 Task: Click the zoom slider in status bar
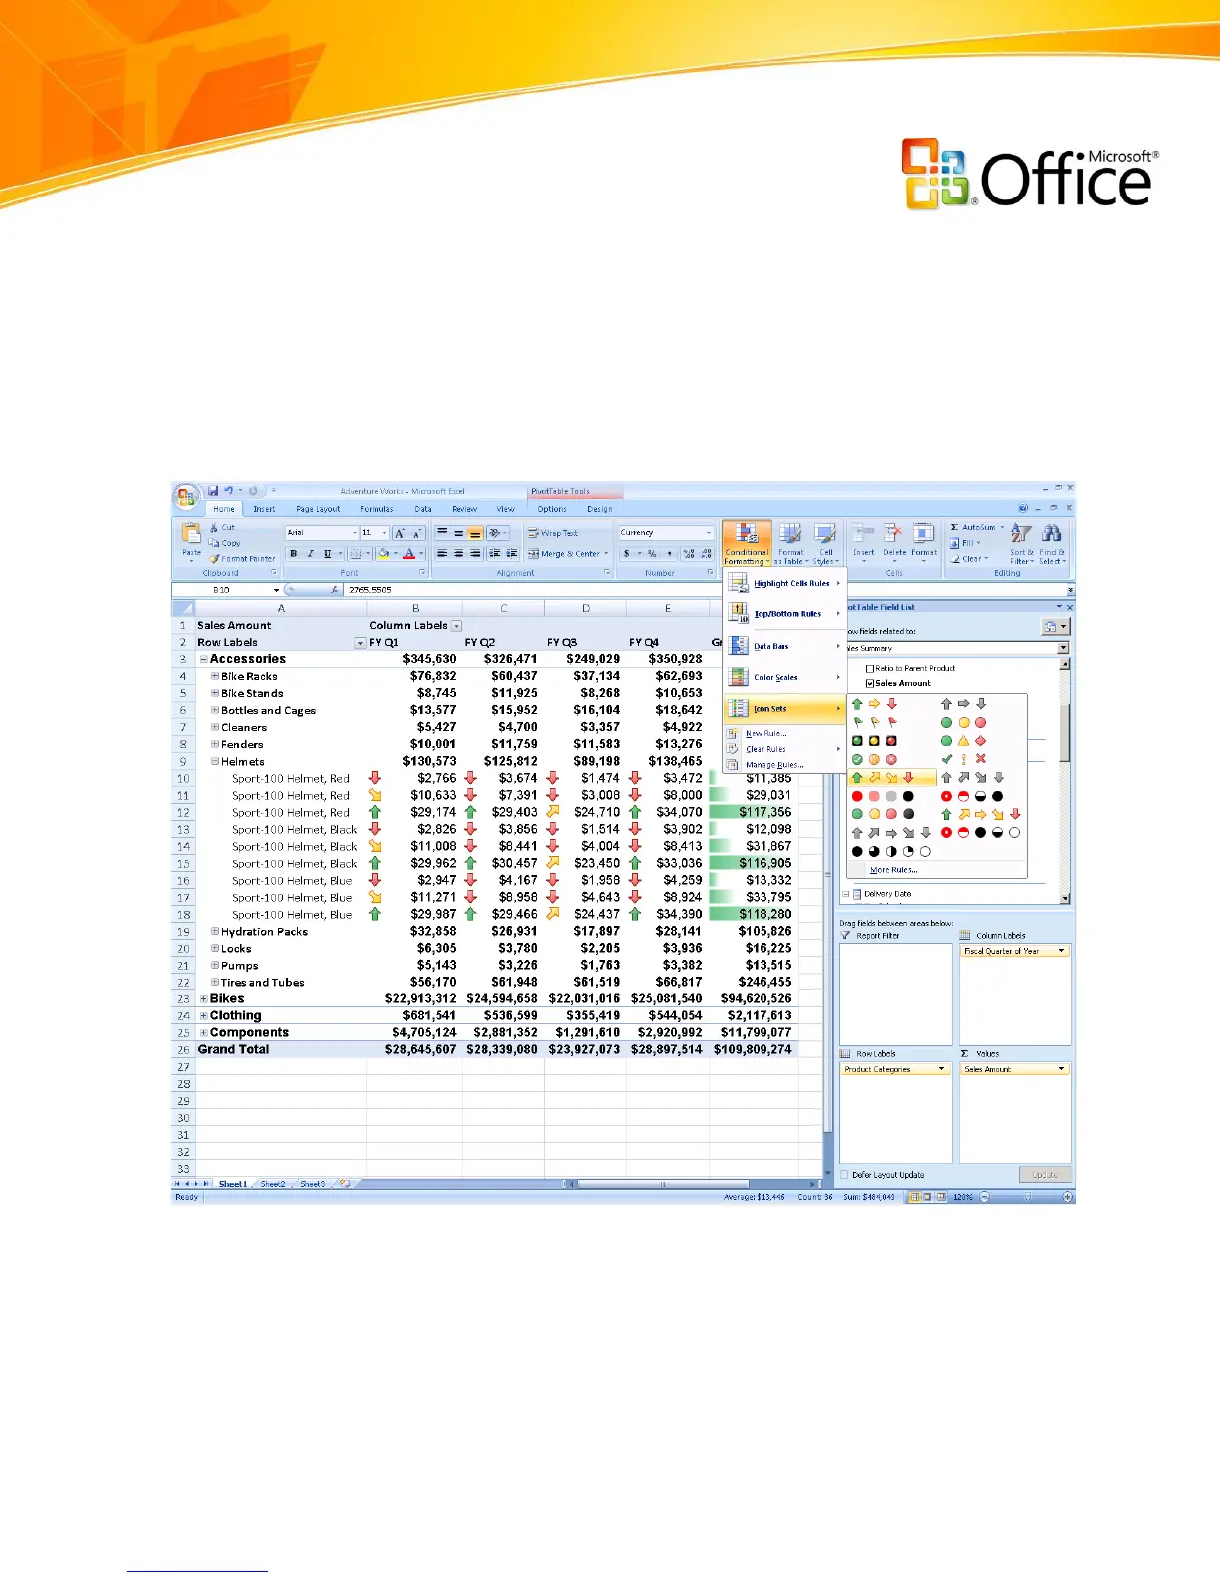[1028, 1197]
